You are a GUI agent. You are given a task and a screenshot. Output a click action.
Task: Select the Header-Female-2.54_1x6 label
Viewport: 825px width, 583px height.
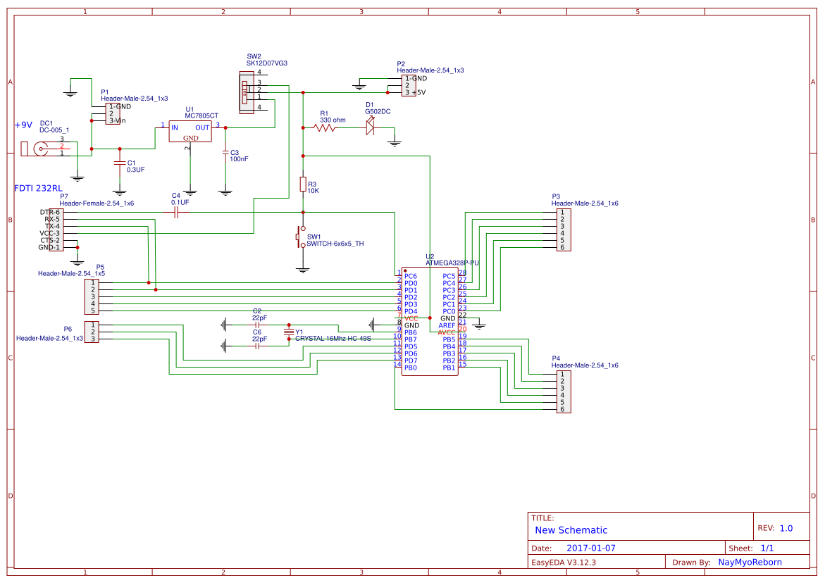coord(97,203)
